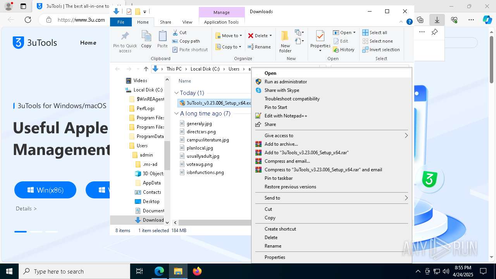496x279 pixels.
Task: Select Edit with Notepad++
Action: coord(331,116)
